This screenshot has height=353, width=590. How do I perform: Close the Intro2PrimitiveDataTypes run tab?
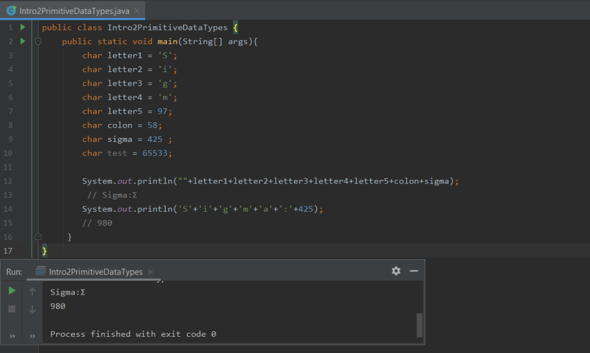tap(150, 272)
